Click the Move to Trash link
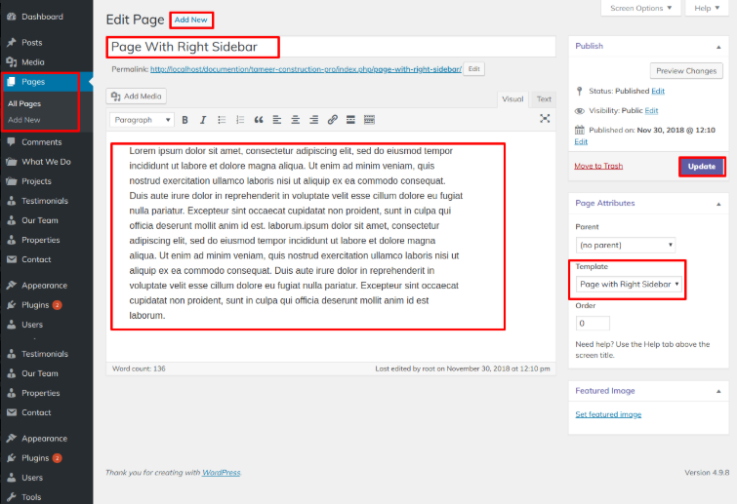737x504 pixels. coord(597,166)
